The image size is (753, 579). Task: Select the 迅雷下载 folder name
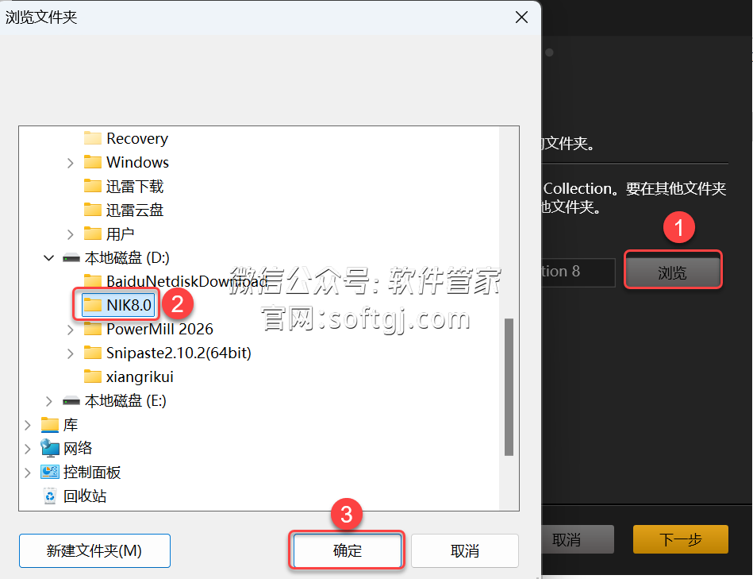coord(134,186)
